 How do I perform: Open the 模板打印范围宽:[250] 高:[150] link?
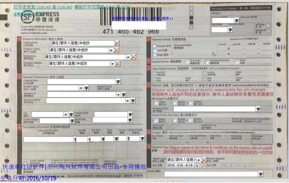click(103, 7)
